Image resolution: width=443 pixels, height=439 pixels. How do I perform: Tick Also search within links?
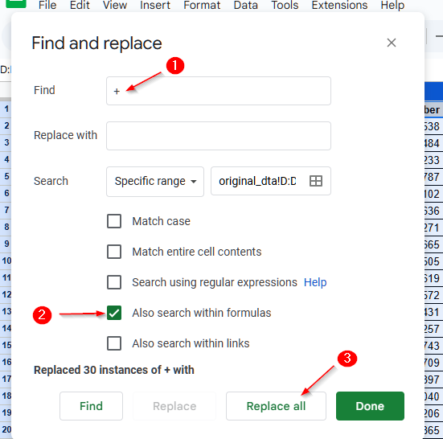[114, 343]
